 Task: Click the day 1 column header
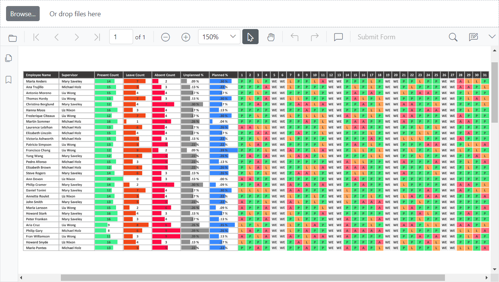(x=242, y=75)
